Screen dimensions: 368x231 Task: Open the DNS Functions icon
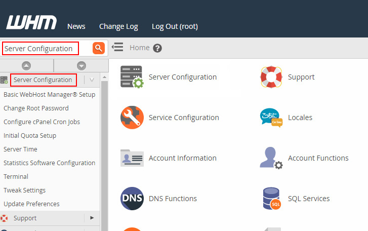[132, 199]
